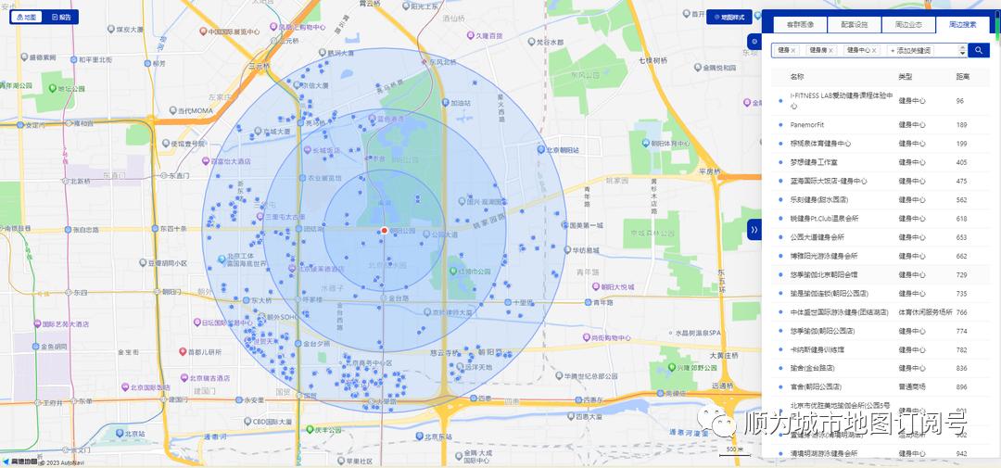Click the 类型 column header
Viewport: 1001px width, 468px height.
coord(906,77)
